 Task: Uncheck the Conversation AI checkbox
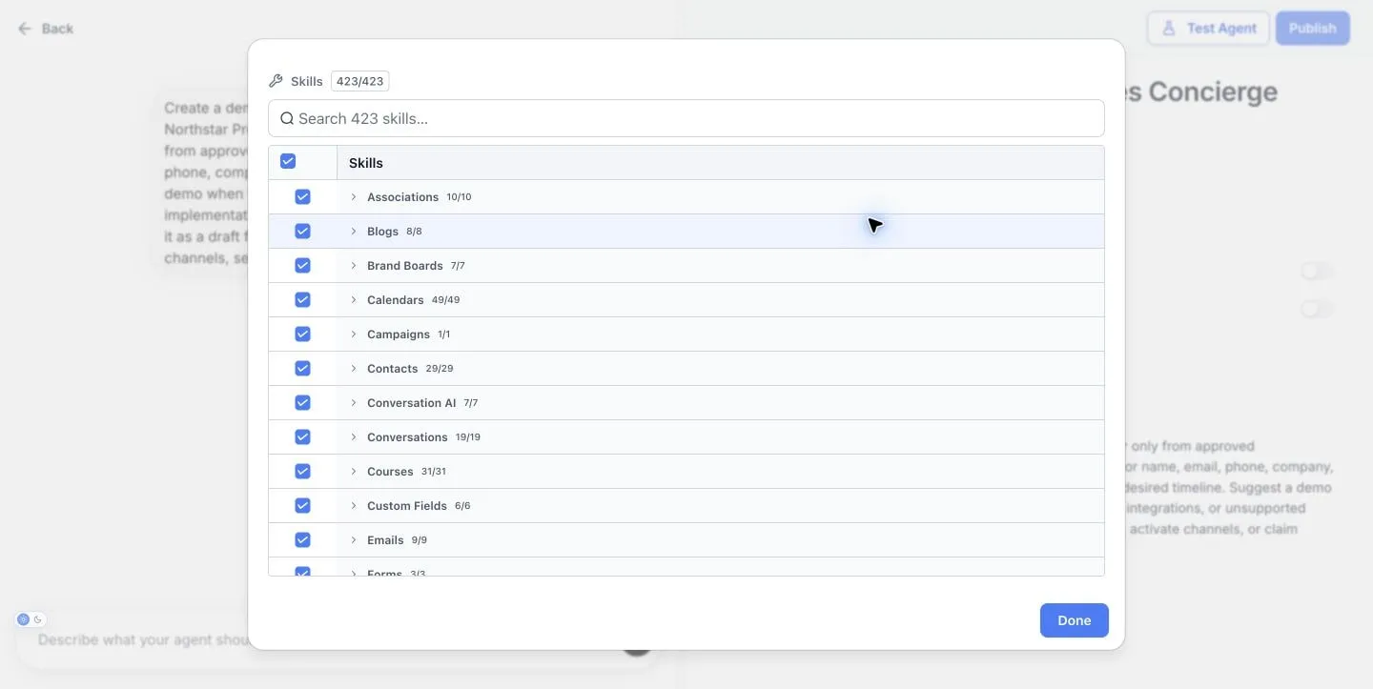(302, 402)
